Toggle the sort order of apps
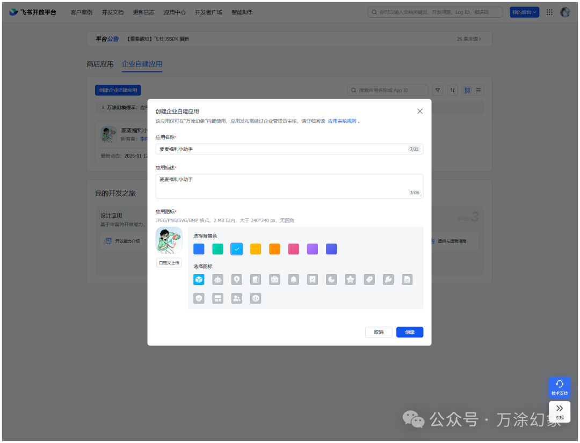580x443 pixels. 452,90
